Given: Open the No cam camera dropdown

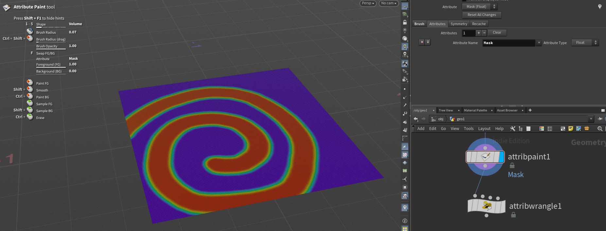Looking at the screenshot, I should (389, 3).
